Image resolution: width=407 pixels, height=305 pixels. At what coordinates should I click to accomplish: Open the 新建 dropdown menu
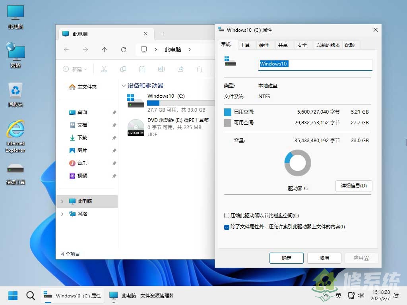point(75,69)
